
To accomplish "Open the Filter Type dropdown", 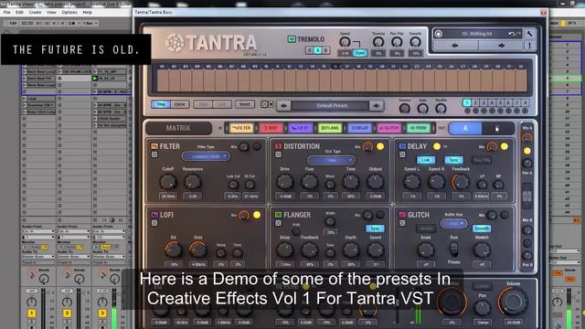I will click(206, 156).
